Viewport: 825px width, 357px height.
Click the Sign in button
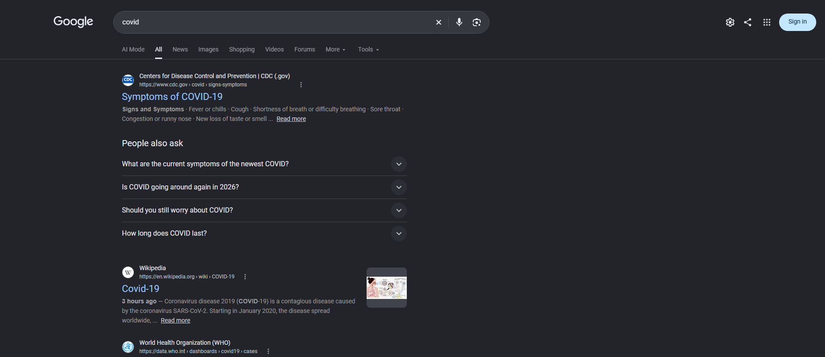click(797, 22)
